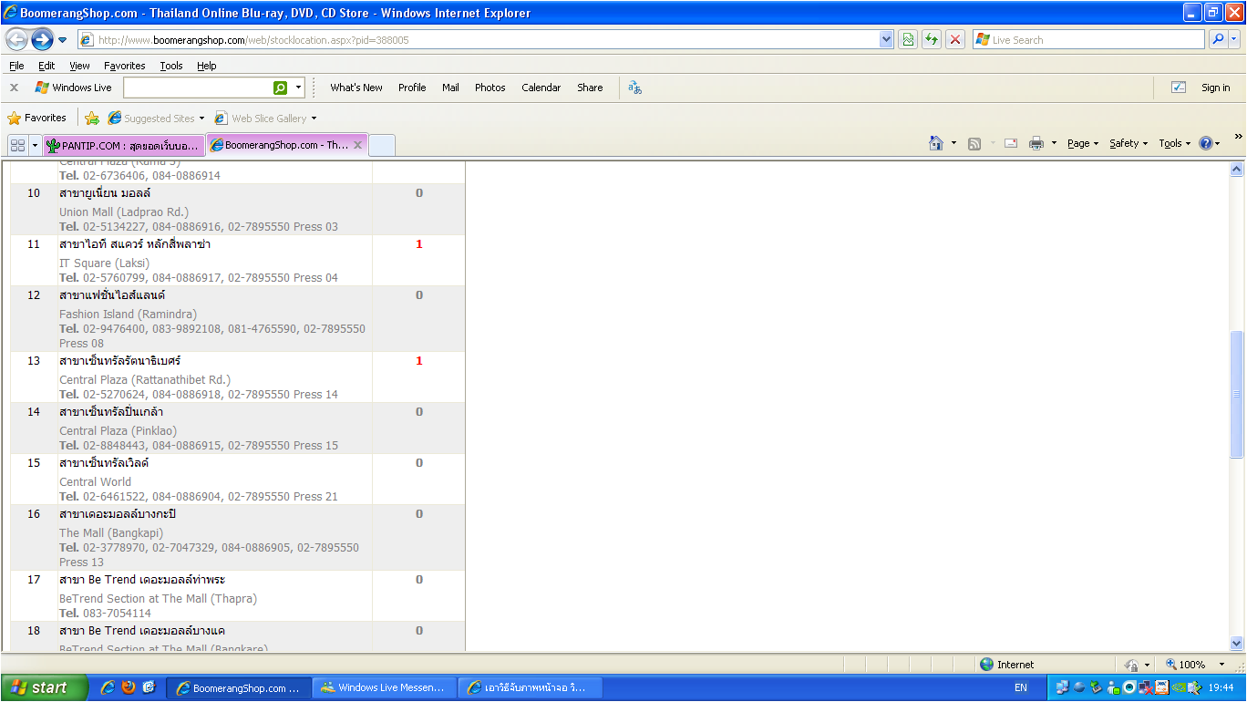Image resolution: width=1247 pixels, height=702 pixels.
Task: Open the Help menu
Action: coord(207,66)
